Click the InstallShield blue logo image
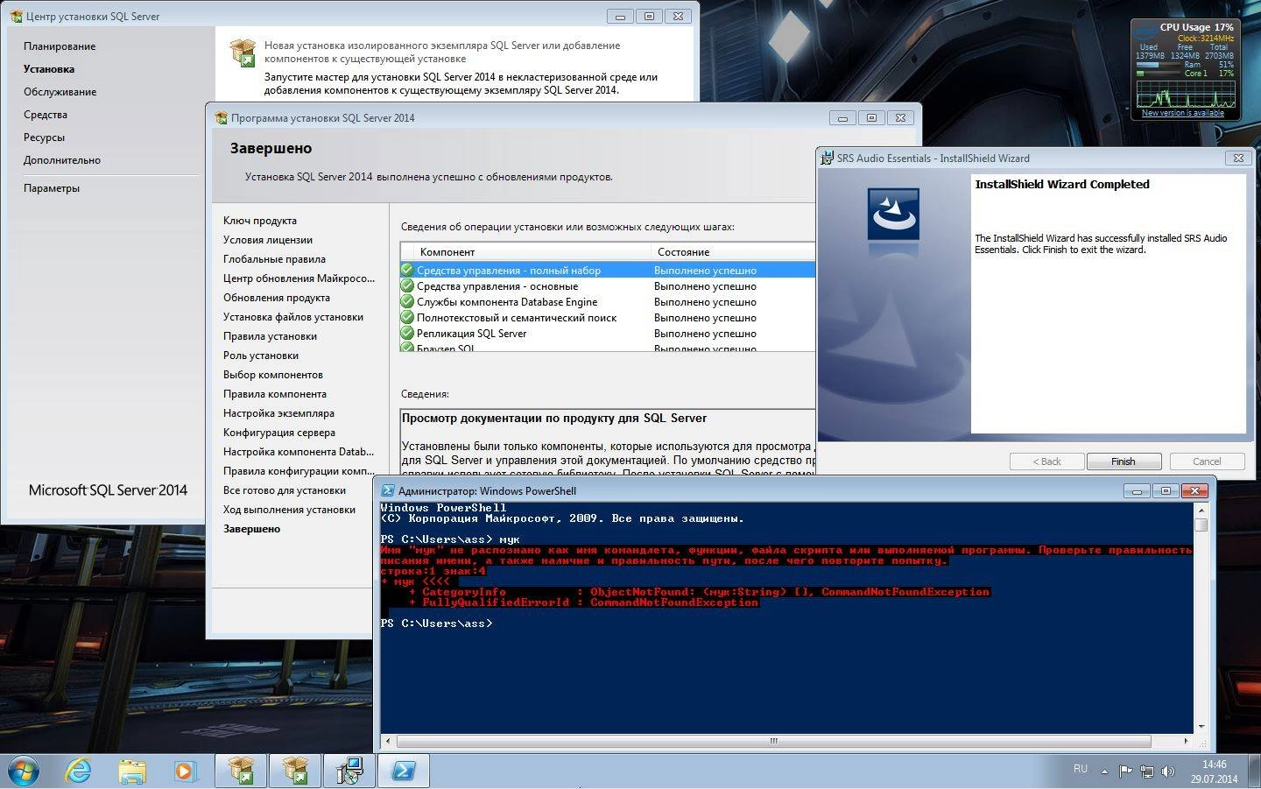 (x=893, y=215)
